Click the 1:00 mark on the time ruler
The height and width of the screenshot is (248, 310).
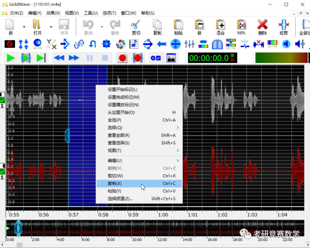point(163,215)
